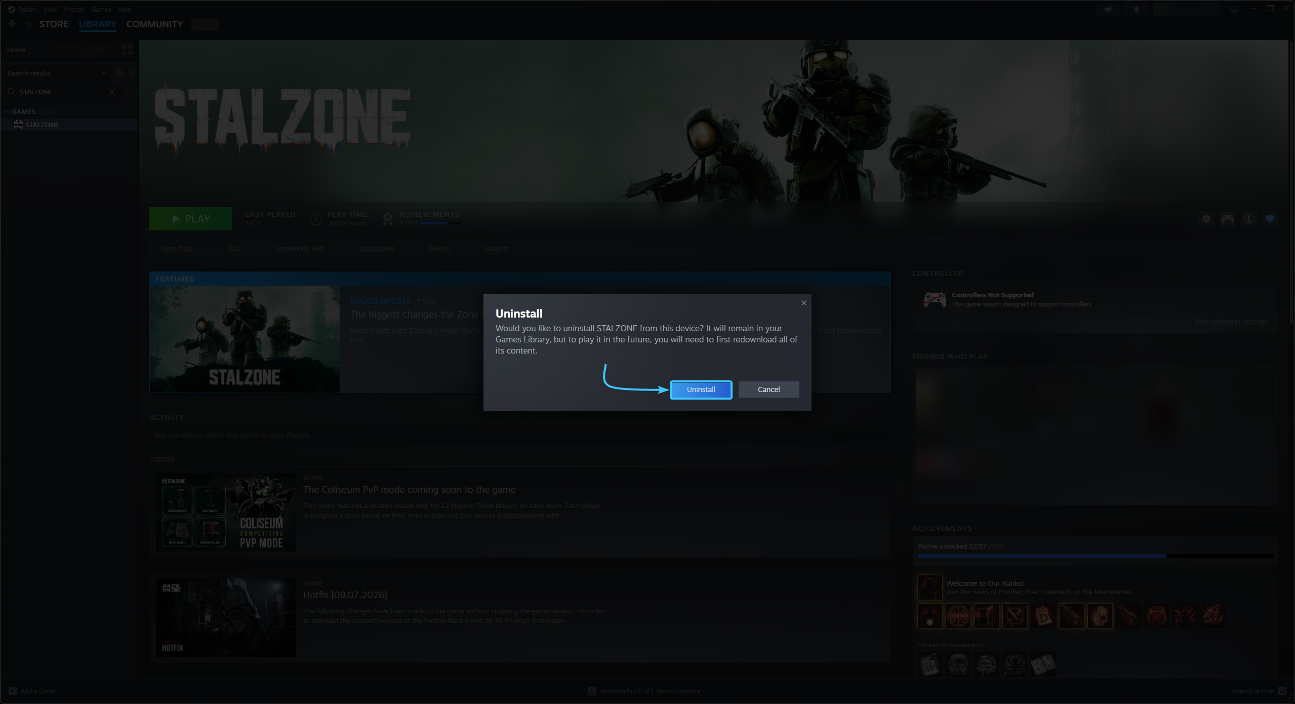Open the Coliseum PvP Mode news thumbnail
Screen dimensions: 1295x704
pyautogui.click(x=226, y=512)
